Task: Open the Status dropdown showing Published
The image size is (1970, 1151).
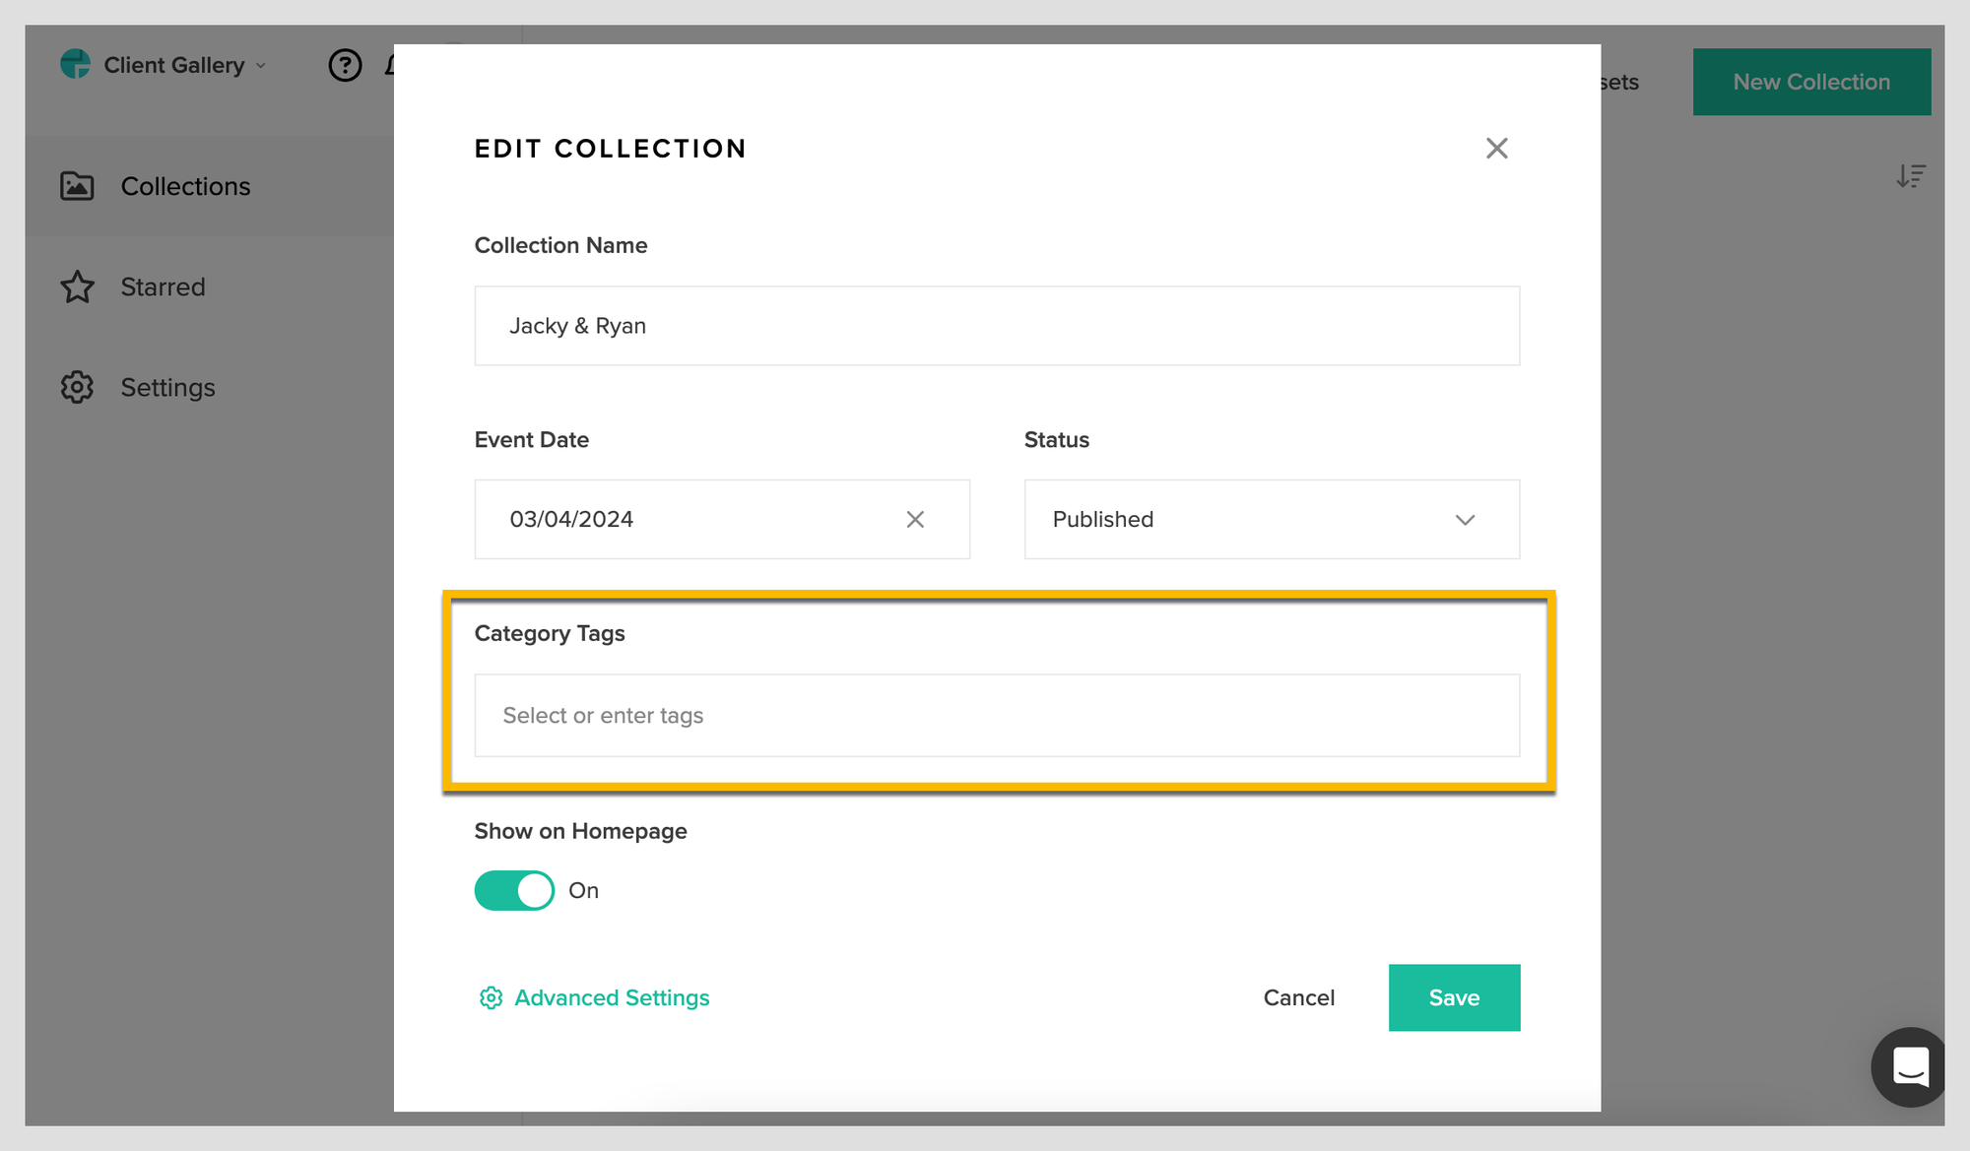Action: (x=1271, y=519)
